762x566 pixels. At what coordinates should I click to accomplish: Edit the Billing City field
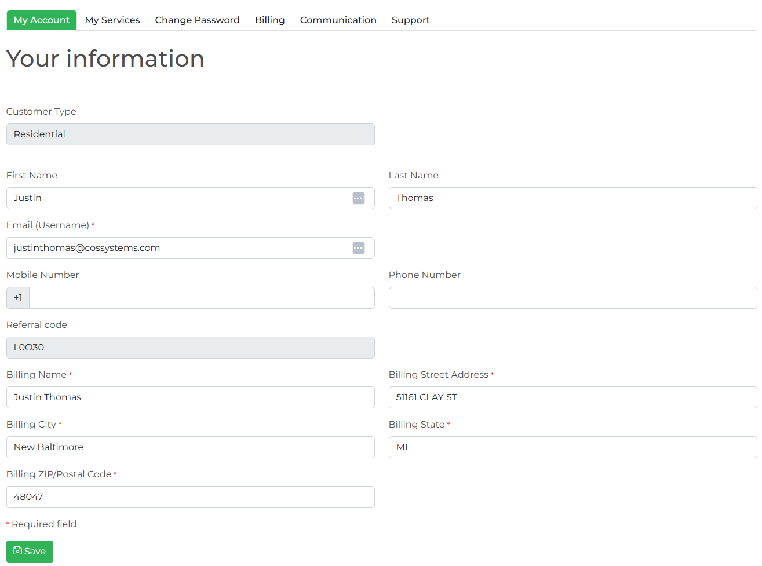pyautogui.click(x=191, y=447)
